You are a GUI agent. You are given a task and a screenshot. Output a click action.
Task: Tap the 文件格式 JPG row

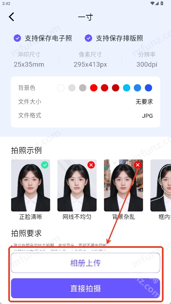click(x=85, y=116)
